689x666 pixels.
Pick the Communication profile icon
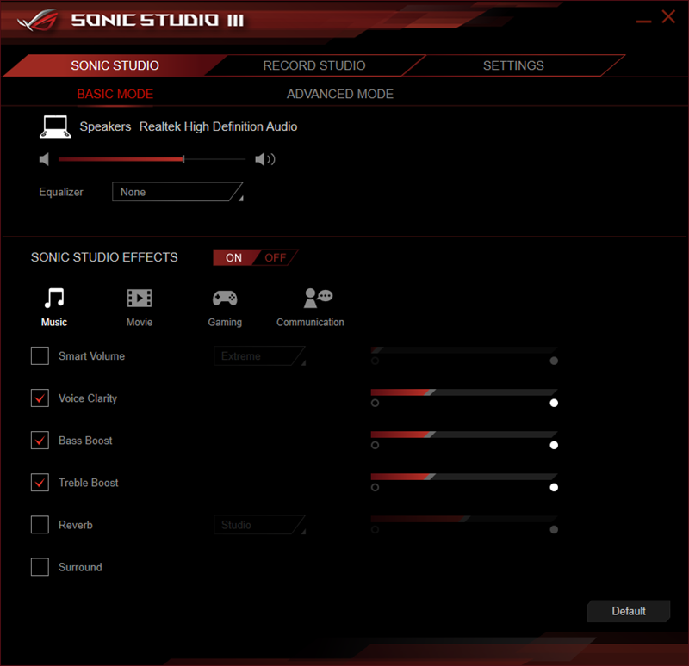tap(317, 298)
